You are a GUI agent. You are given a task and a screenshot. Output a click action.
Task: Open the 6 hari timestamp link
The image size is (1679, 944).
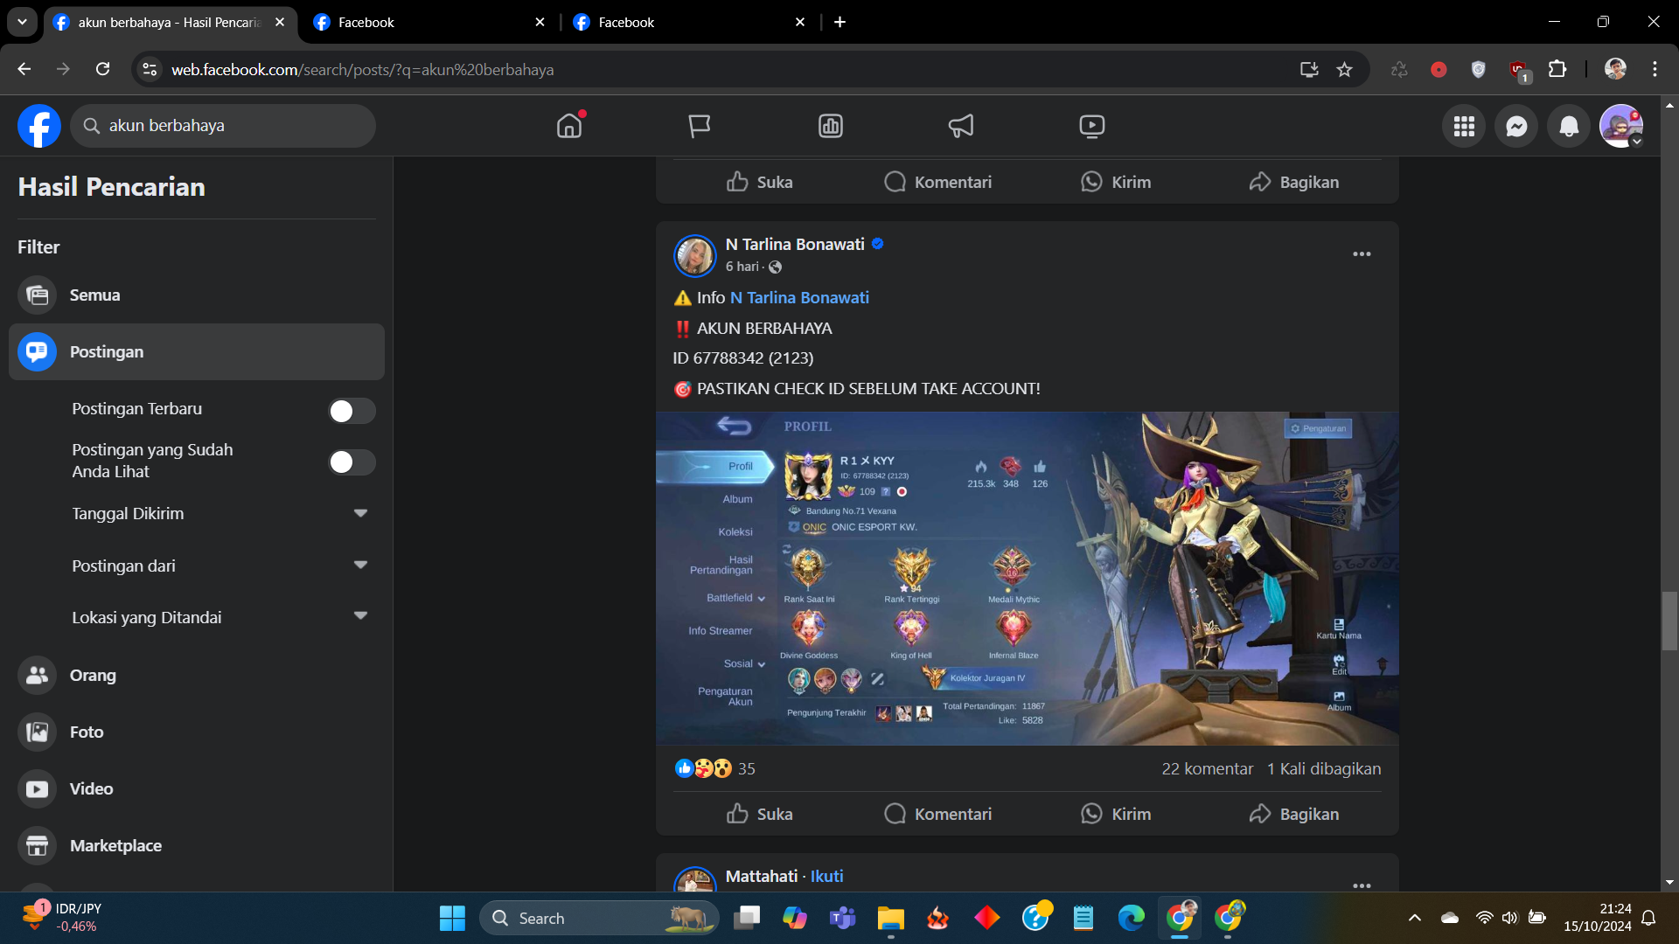[742, 267]
